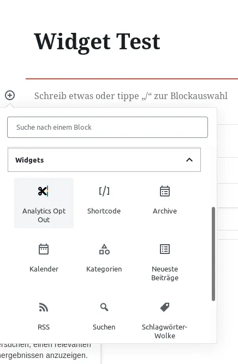The width and height of the screenshot is (238, 364).
Task: Add the Neueste Beiträge block icon
Action: (x=165, y=249)
